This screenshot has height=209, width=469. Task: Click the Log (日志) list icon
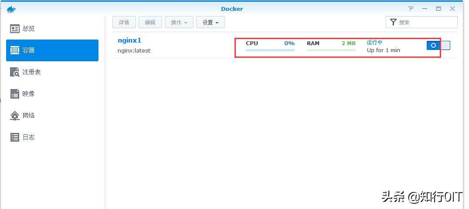click(x=15, y=137)
